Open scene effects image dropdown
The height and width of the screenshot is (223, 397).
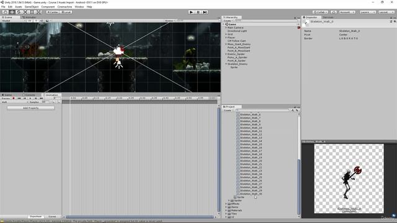(x=48, y=20)
